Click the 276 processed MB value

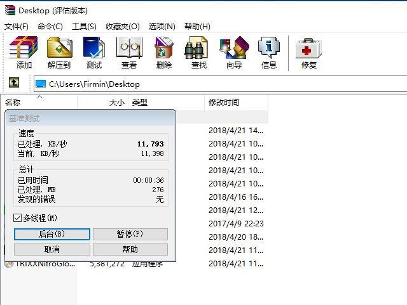(158, 190)
